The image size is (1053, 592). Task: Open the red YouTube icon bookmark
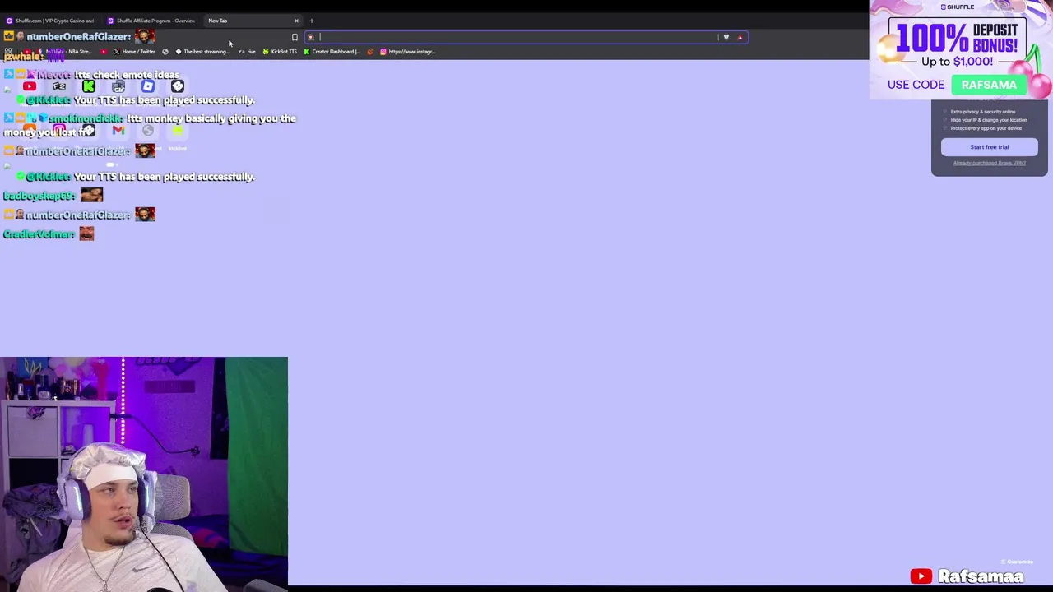[x=104, y=52]
